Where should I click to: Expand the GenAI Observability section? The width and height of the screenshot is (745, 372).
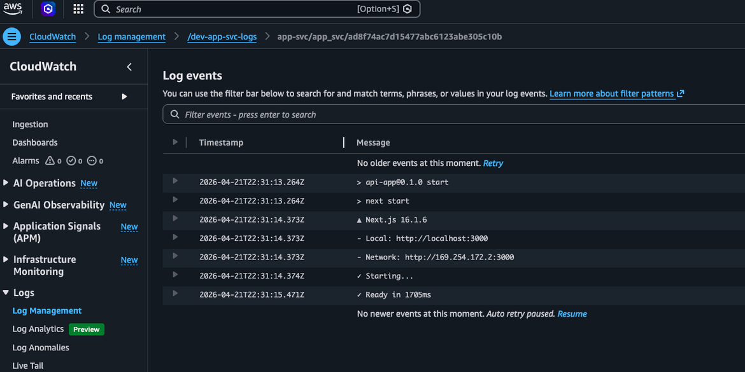click(x=6, y=205)
